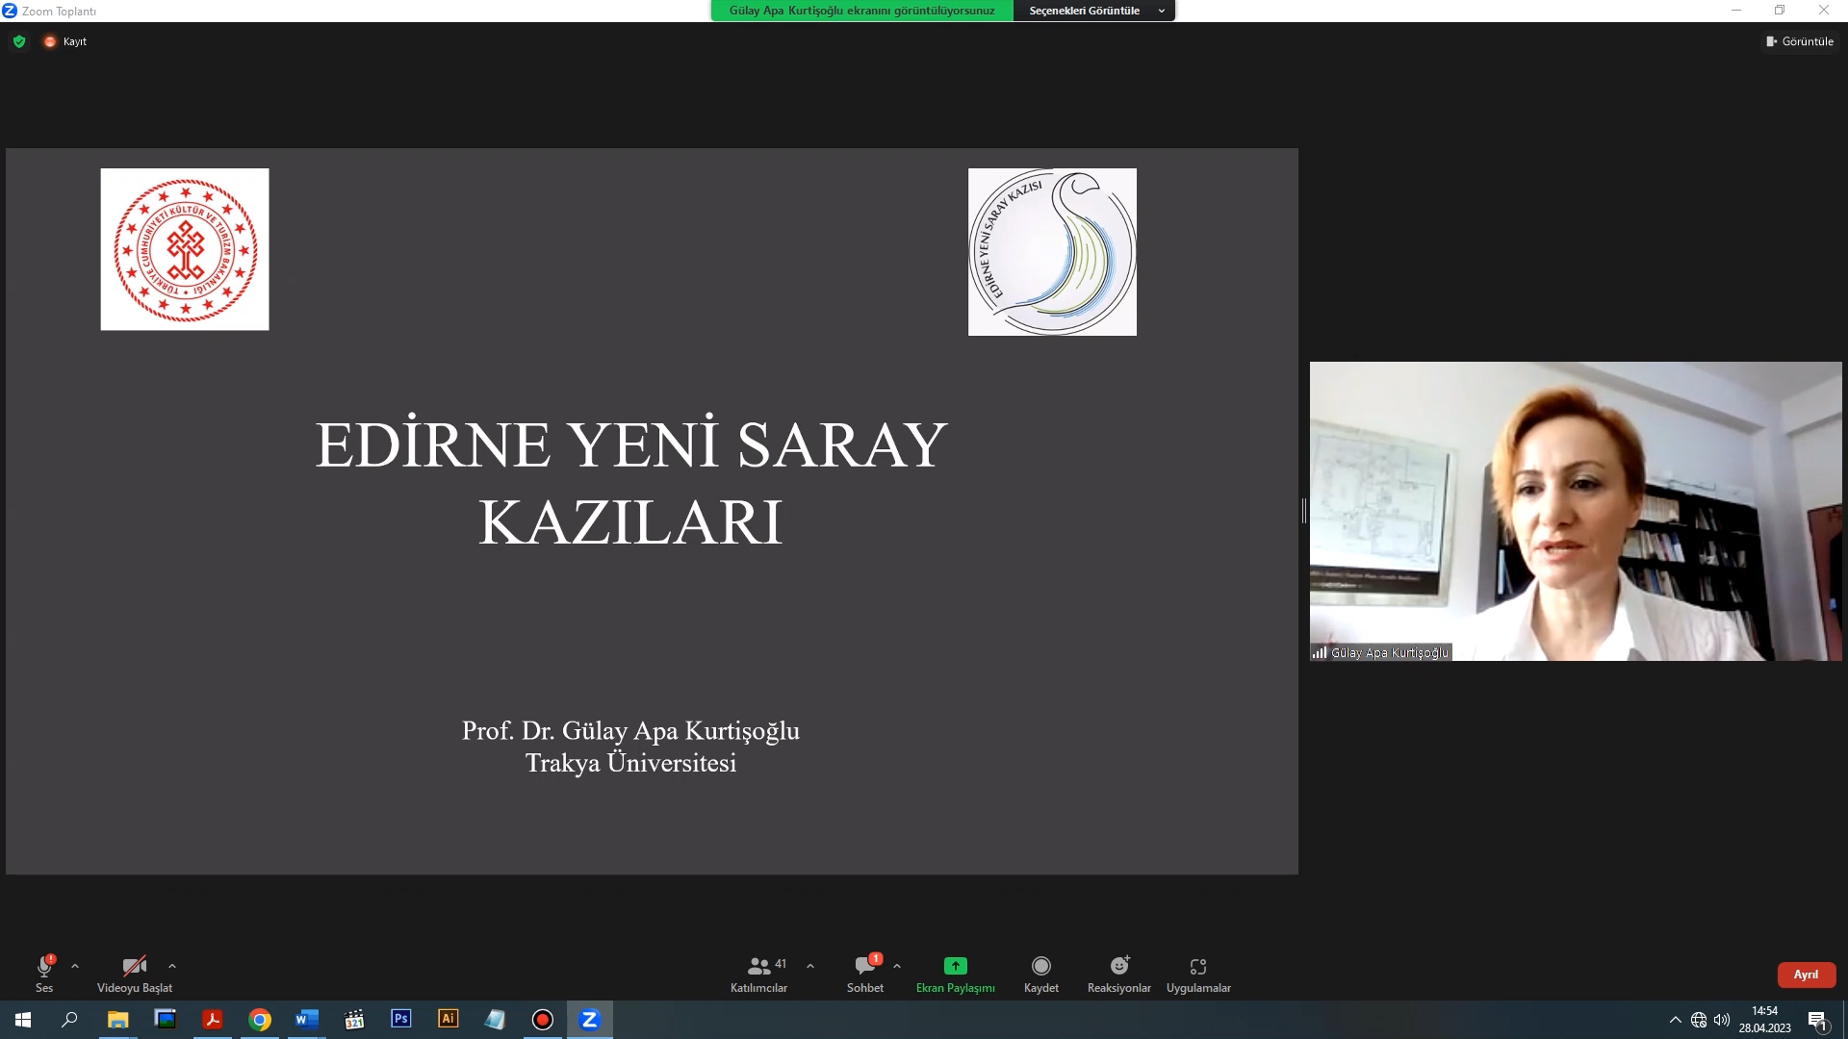Viewport: 1848px width, 1039px height.
Task: Switch to Zoom from the taskbar
Action: (x=590, y=1020)
